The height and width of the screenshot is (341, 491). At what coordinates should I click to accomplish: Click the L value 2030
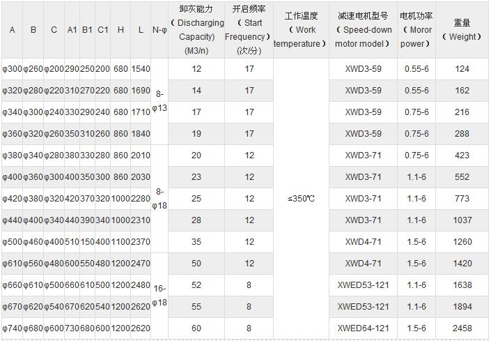pyautogui.click(x=141, y=177)
